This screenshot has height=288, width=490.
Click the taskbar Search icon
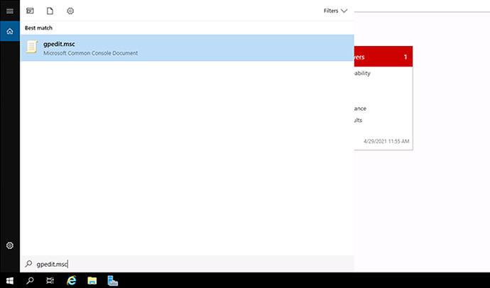(30, 280)
